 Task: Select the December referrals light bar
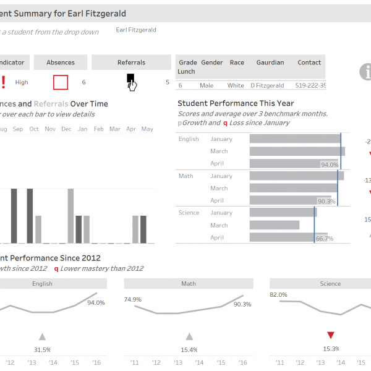[x=70, y=216]
